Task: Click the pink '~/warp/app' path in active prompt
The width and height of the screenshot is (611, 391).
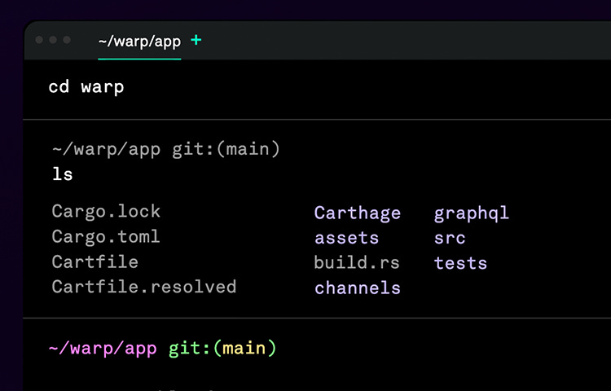Action: coord(103,348)
